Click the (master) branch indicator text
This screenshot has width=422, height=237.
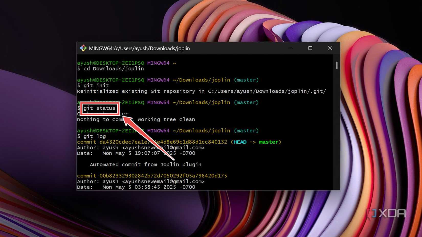(x=246, y=80)
